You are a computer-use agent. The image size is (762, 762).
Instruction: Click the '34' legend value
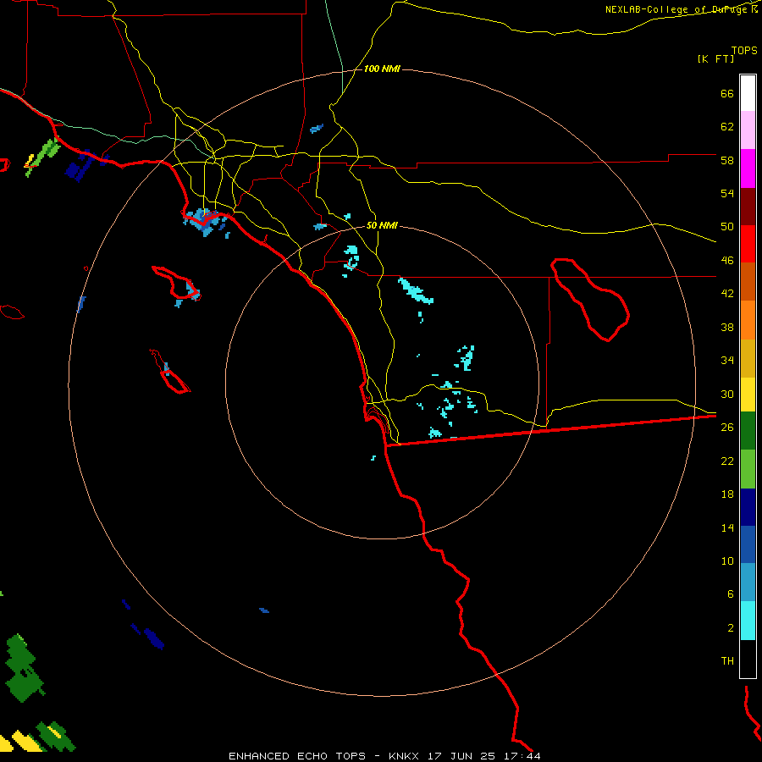(727, 361)
